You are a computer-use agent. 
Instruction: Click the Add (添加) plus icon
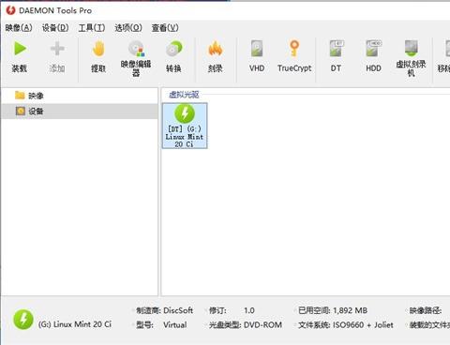(57, 49)
